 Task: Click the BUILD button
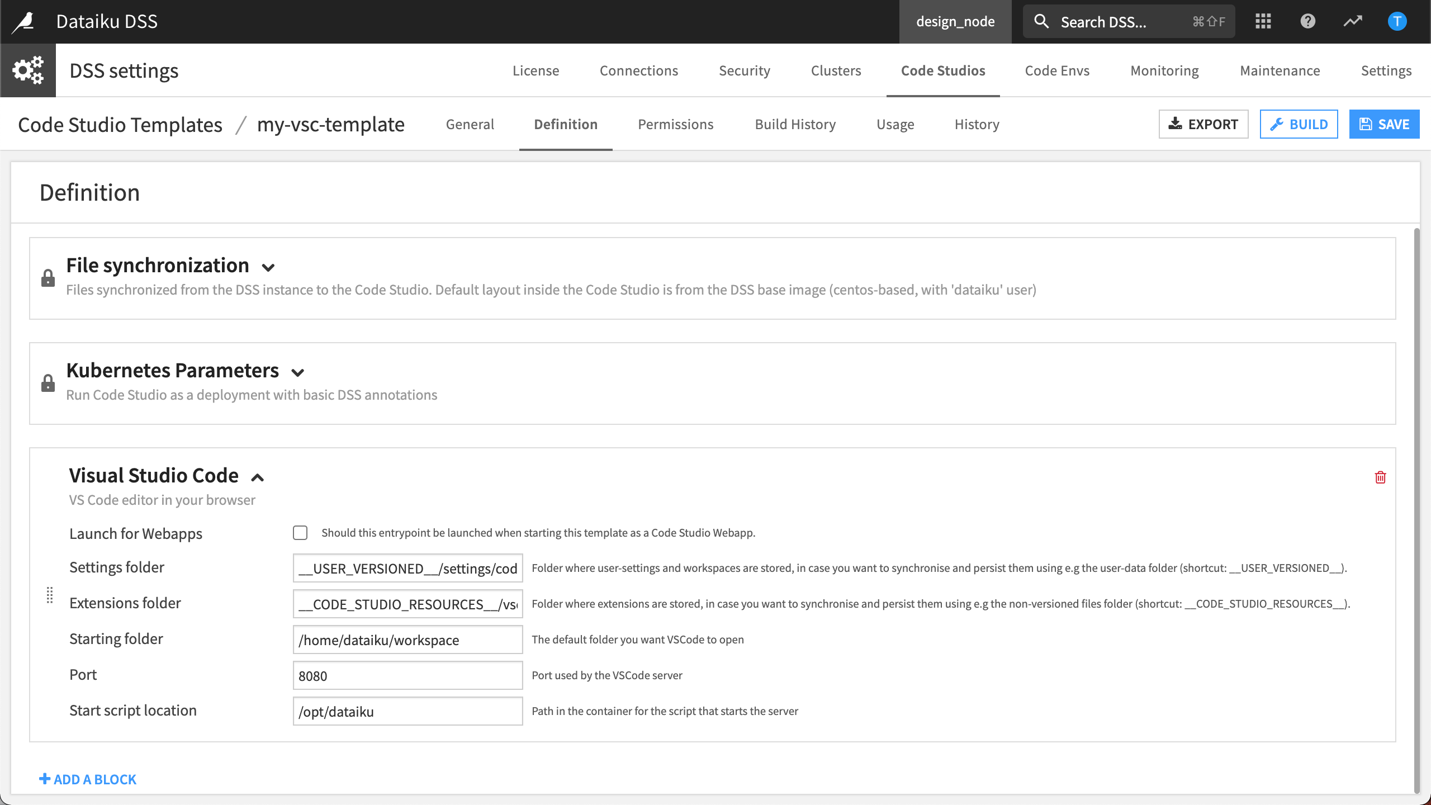[1299, 124]
